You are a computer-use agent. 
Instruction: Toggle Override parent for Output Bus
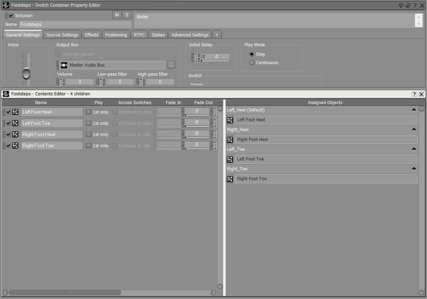click(x=58, y=54)
